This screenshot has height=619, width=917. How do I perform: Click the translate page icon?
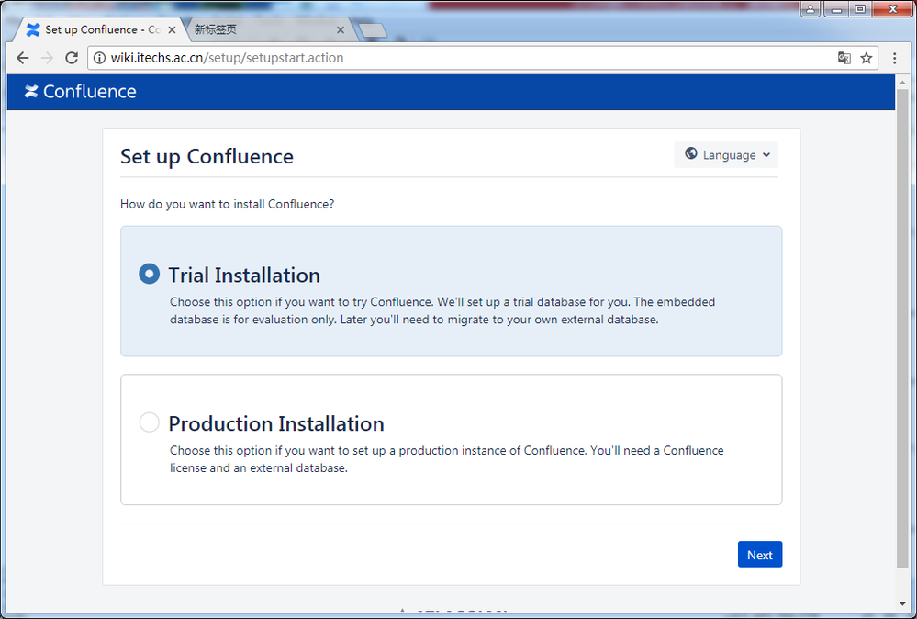tap(844, 58)
